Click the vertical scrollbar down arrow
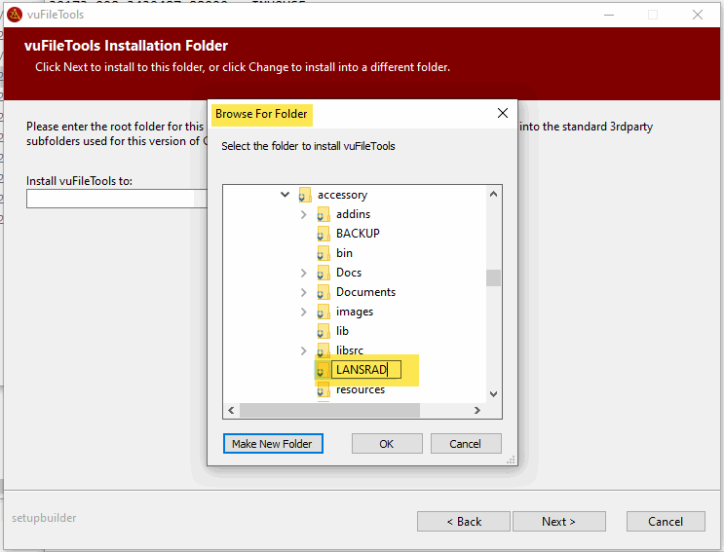Viewport: 724px width, 552px height. [x=493, y=393]
